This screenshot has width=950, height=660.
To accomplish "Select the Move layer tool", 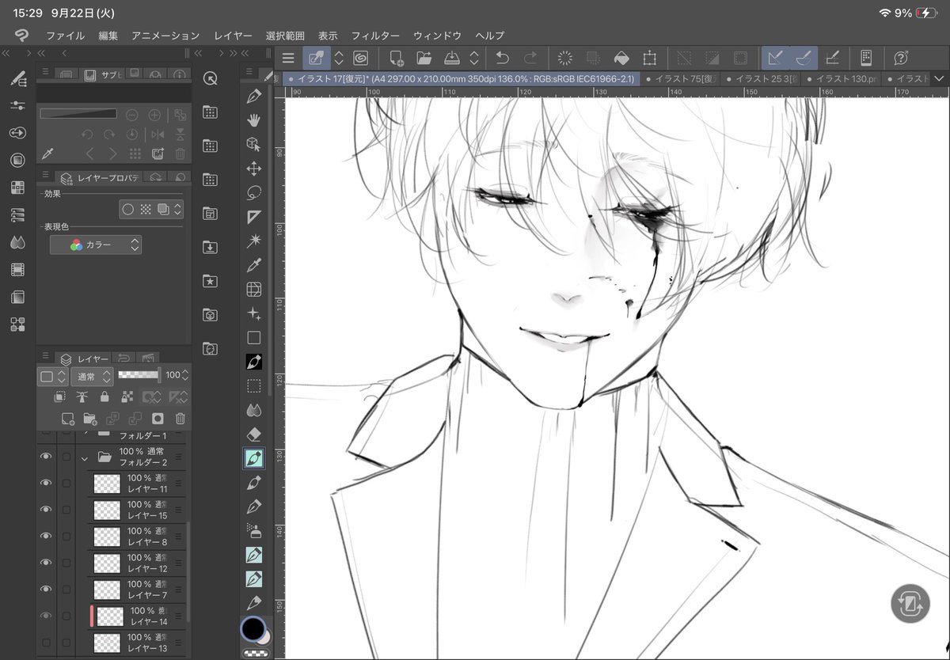I will tap(254, 169).
